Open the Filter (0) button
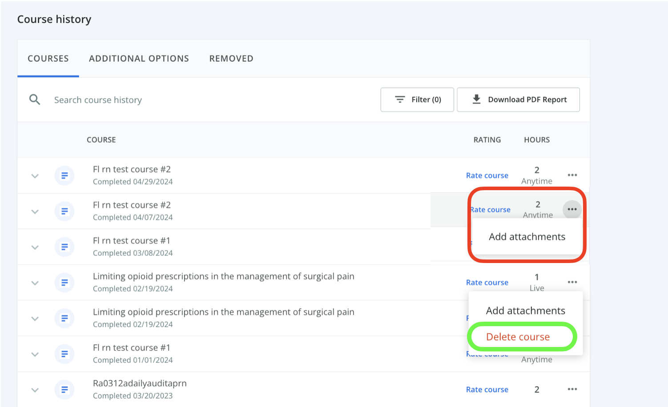The image size is (668, 407). point(417,100)
